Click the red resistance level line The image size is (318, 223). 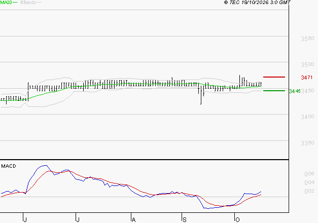click(x=274, y=77)
